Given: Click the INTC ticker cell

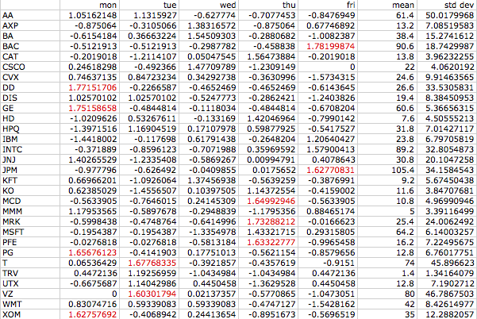Looking at the screenshot, I should (x=30, y=150).
